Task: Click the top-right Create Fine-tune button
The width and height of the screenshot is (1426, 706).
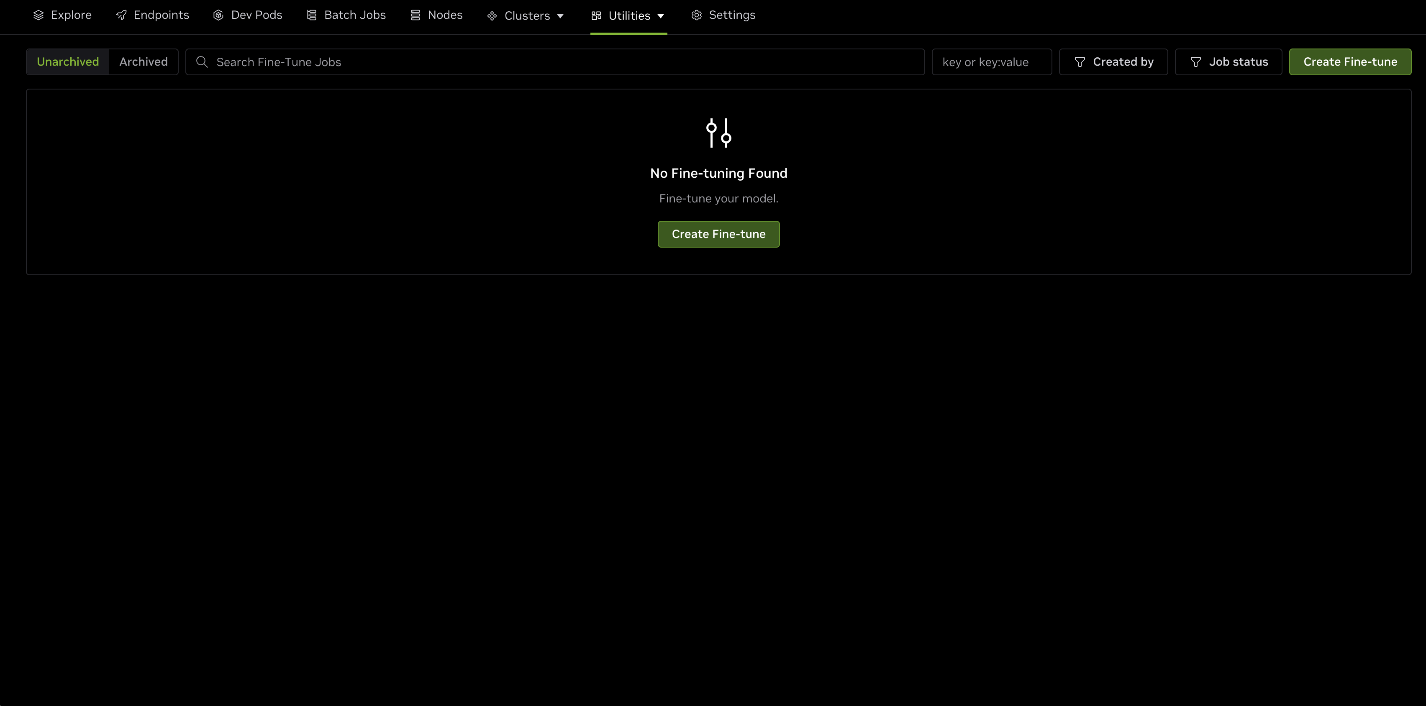Action: click(1349, 61)
